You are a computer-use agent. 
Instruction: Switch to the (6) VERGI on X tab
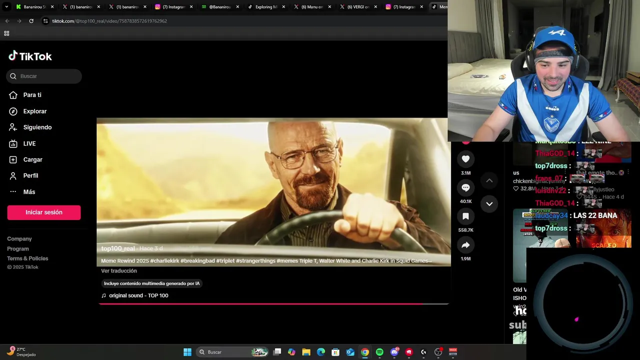(x=358, y=7)
